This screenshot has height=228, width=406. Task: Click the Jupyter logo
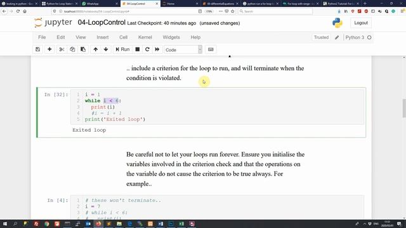(x=53, y=23)
